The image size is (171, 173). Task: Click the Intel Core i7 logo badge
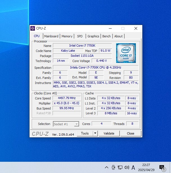pyautogui.click(x=126, y=53)
